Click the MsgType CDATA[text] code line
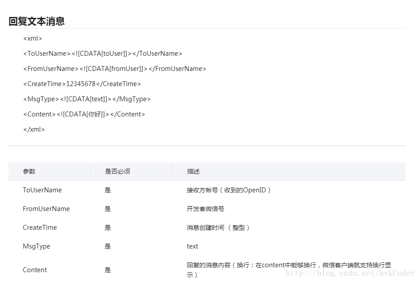Image resolution: width=420 pixels, height=282 pixels. pos(87,99)
